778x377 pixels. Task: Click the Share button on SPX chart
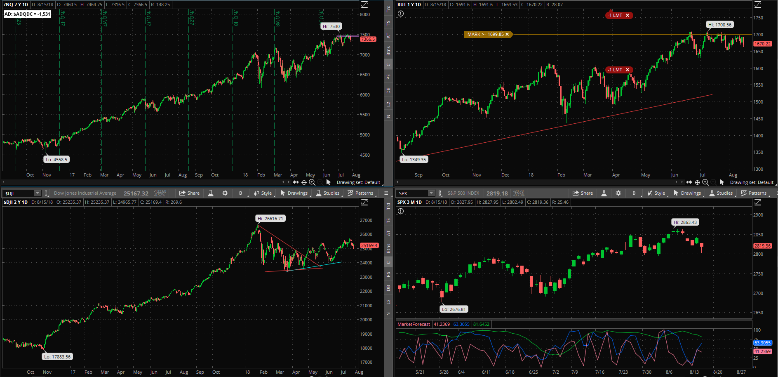(583, 193)
